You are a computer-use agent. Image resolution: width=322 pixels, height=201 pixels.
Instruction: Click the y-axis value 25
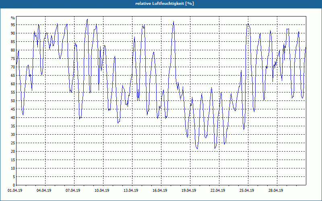[x=13, y=143]
